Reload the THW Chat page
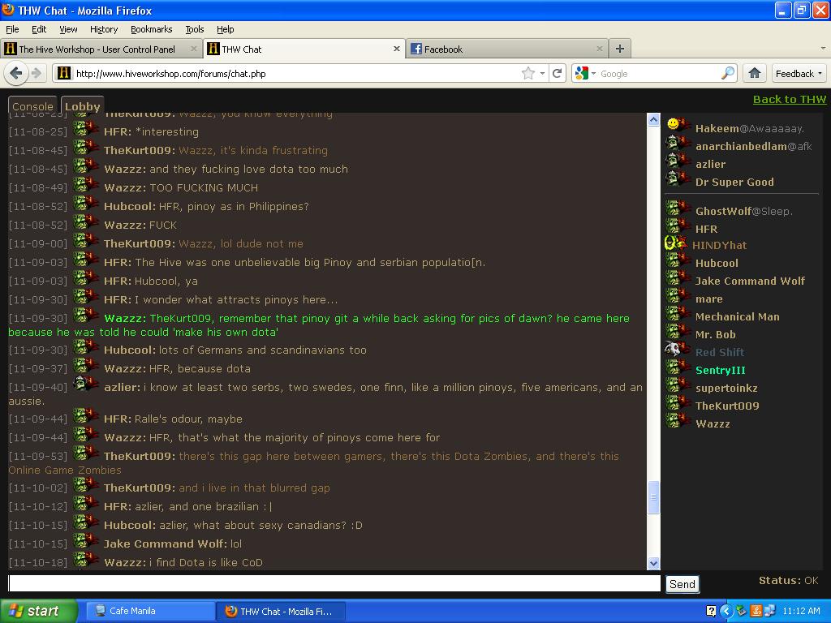 [557, 73]
